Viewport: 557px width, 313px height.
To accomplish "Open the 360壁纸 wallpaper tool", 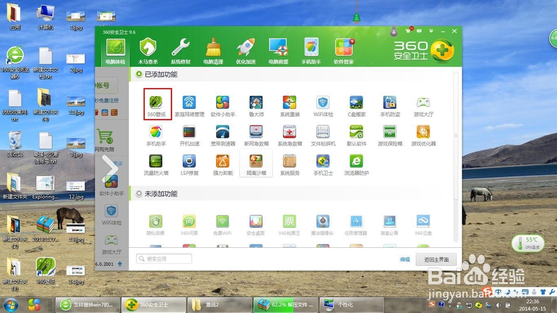I will pos(157,106).
